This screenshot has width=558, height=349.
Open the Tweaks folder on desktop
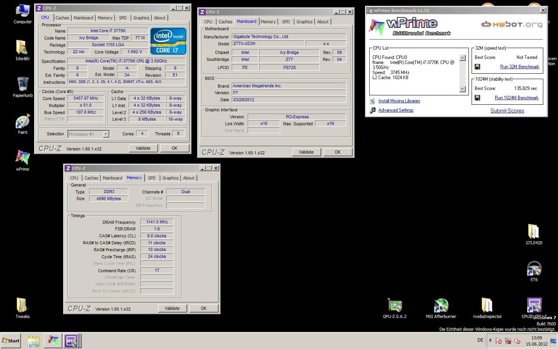pos(22,308)
